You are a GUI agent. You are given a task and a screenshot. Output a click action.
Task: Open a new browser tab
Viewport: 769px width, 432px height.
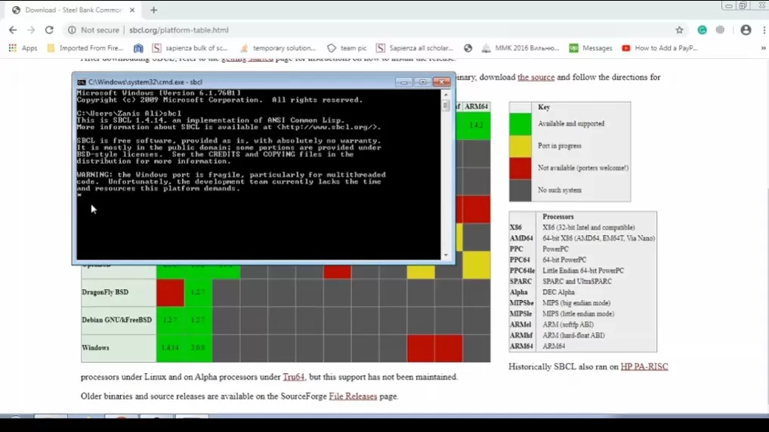[x=154, y=11]
